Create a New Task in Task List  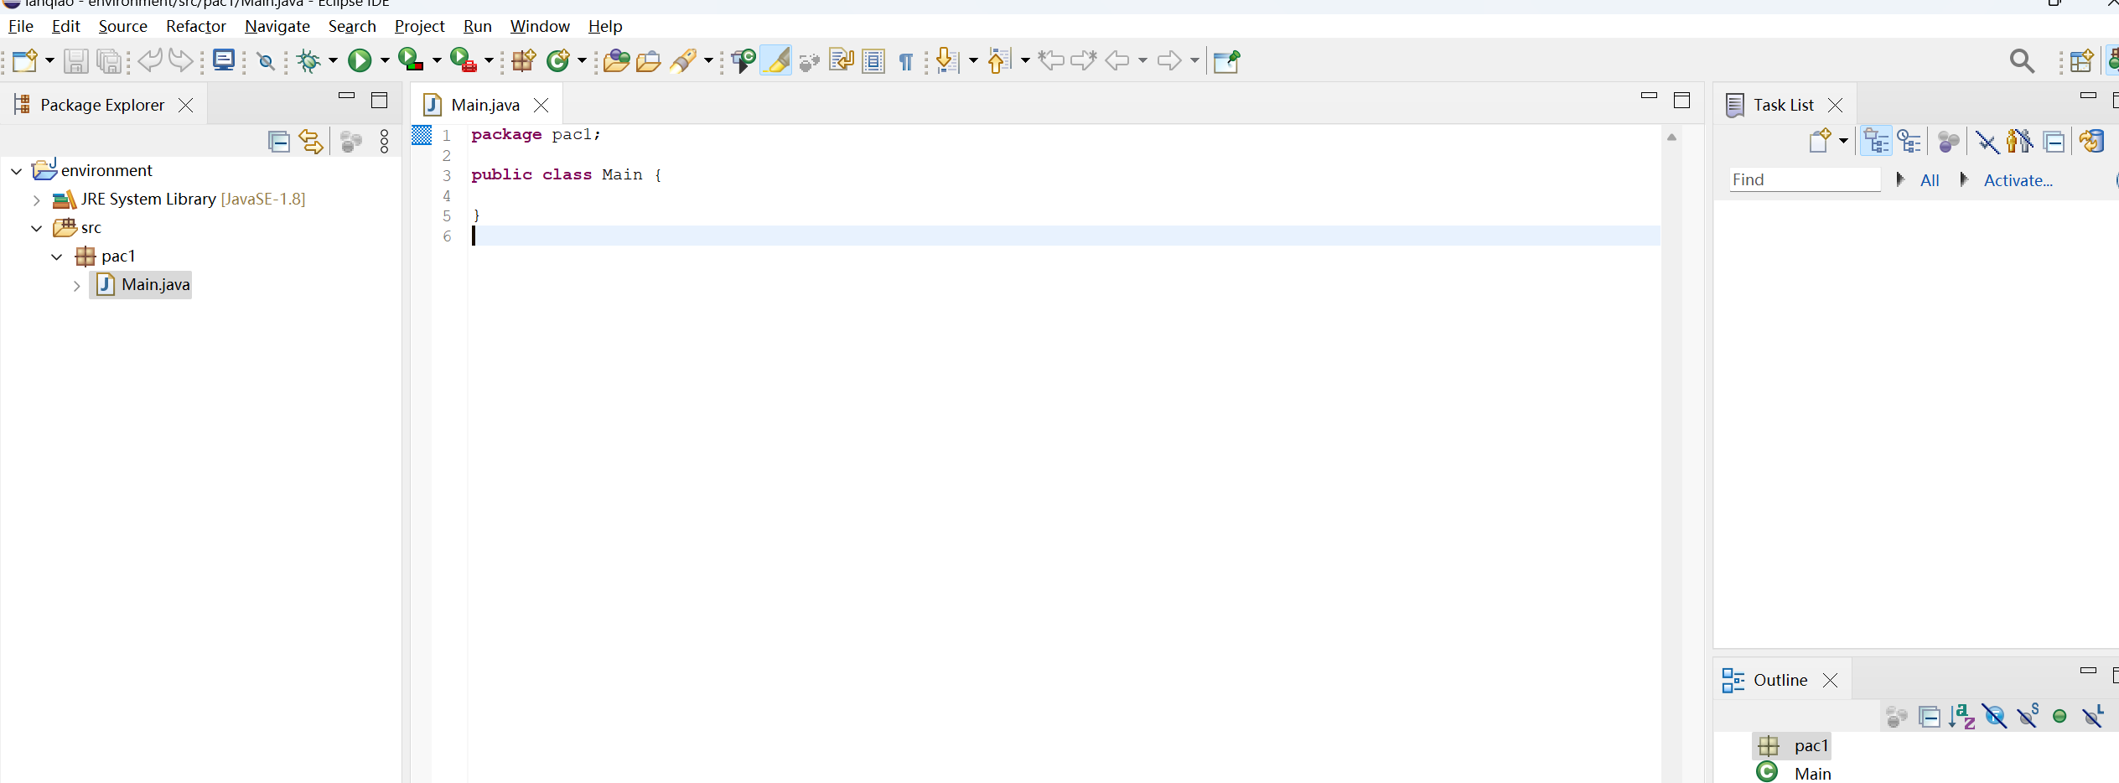click(1821, 141)
